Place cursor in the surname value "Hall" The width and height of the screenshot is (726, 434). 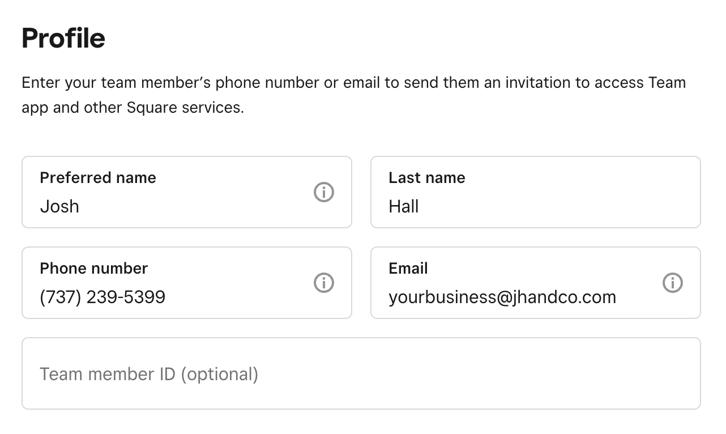pos(404,206)
